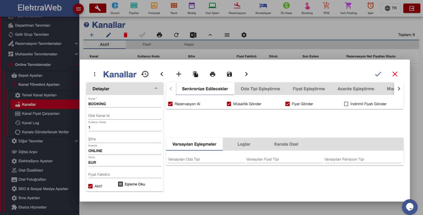Toggle the Aktif checkbox
423x215 pixels.
pyautogui.click(x=90, y=186)
